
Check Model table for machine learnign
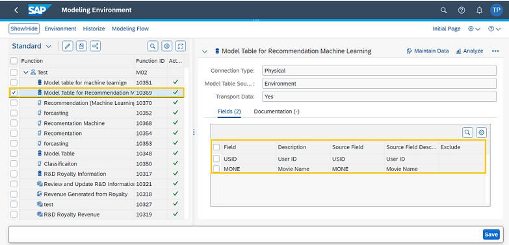14,82
